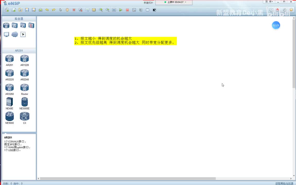Click the fit-to-screen 1:1 icon
296x185 pixels.
pos(114,10)
